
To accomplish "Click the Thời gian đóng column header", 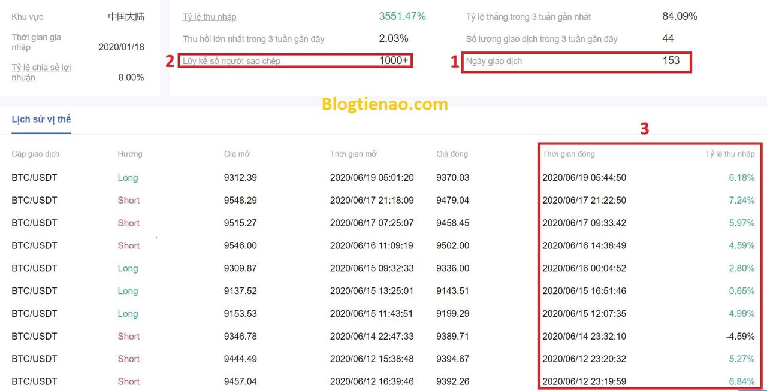I will pyautogui.click(x=569, y=154).
